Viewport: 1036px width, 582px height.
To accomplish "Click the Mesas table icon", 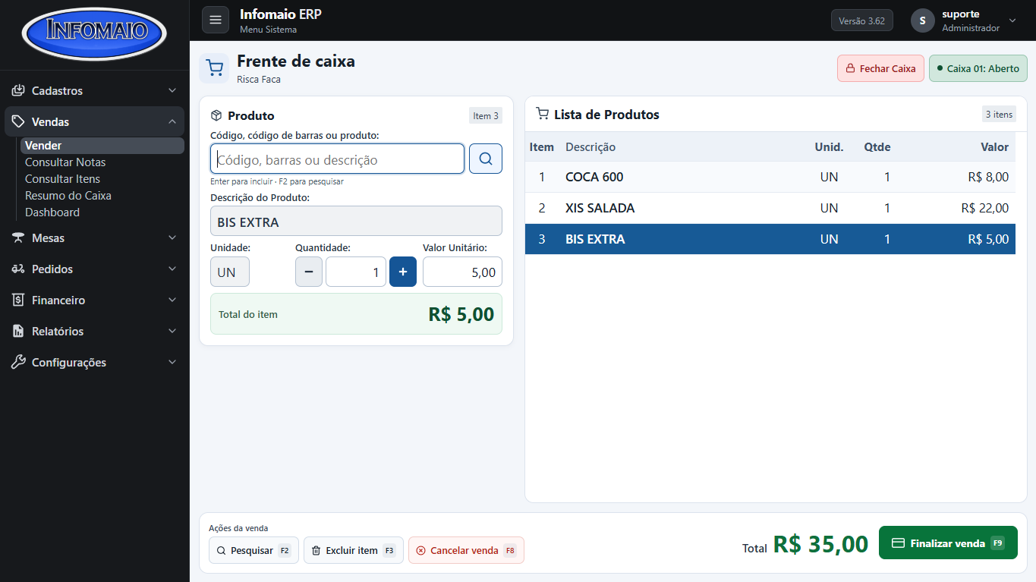I will pos(18,238).
